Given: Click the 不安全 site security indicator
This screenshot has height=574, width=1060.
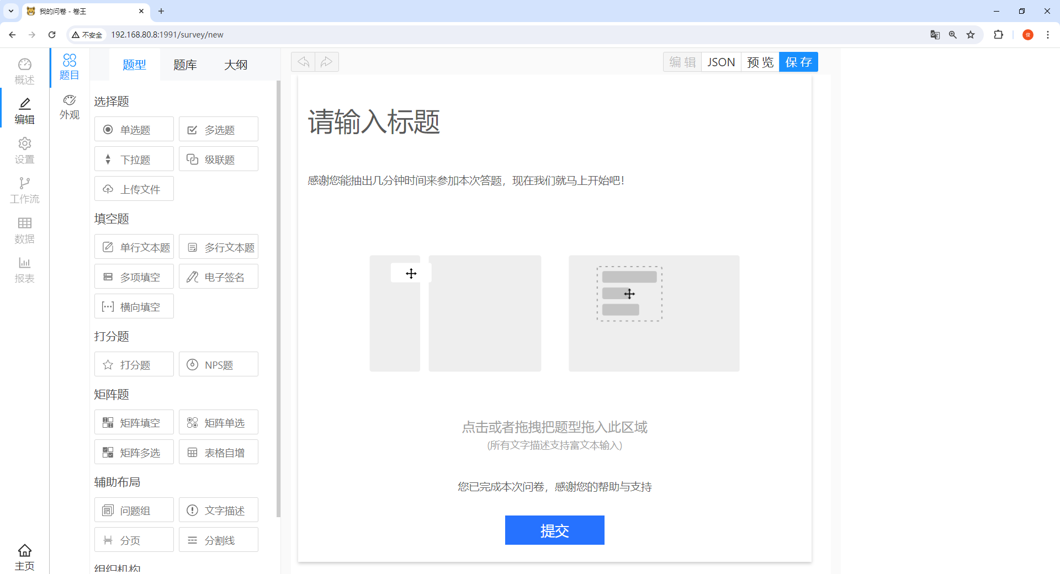Looking at the screenshot, I should click(x=87, y=35).
